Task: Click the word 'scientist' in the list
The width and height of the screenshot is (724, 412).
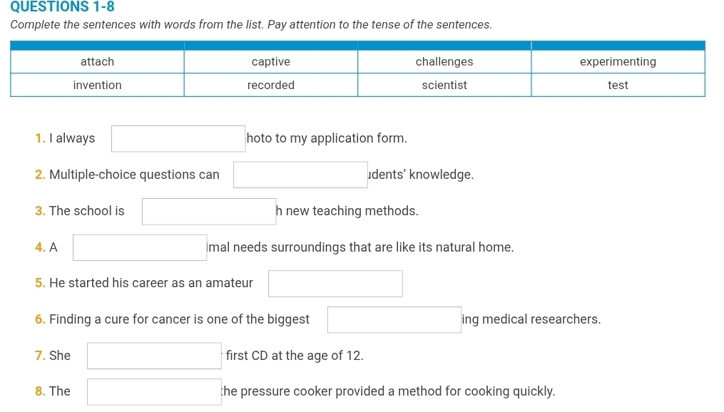Action: (444, 86)
